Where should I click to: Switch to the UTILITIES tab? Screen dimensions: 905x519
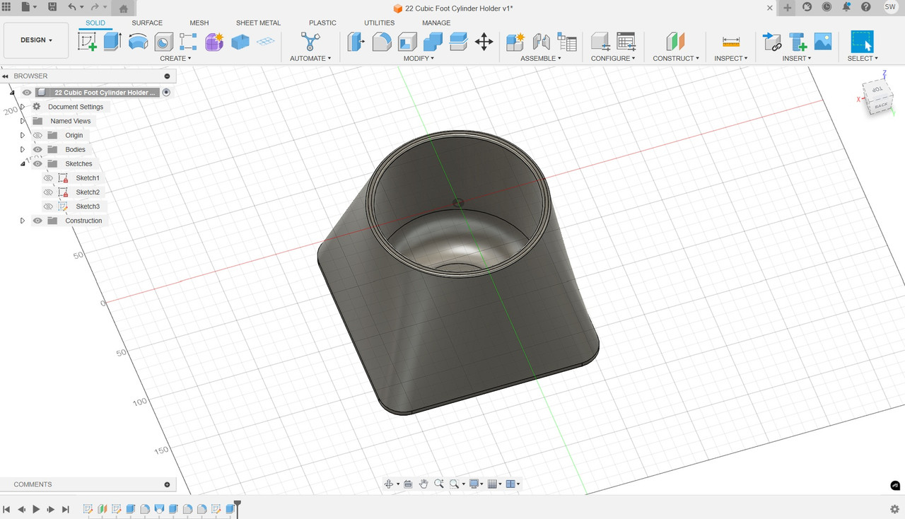[x=379, y=23]
